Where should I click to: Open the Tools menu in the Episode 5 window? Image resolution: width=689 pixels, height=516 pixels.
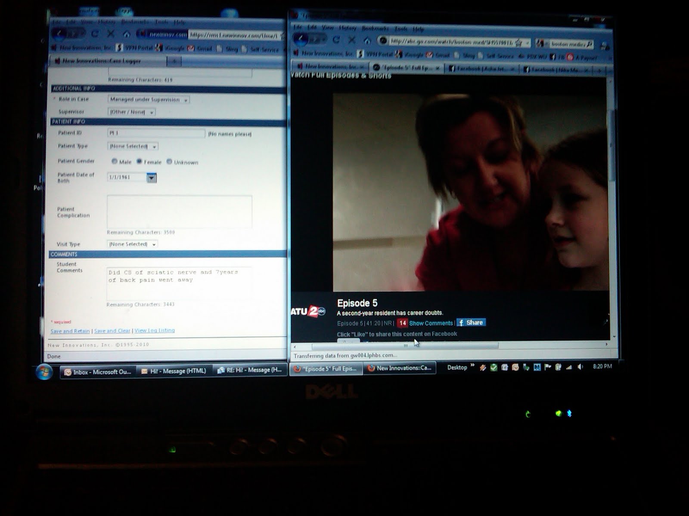[x=401, y=28]
